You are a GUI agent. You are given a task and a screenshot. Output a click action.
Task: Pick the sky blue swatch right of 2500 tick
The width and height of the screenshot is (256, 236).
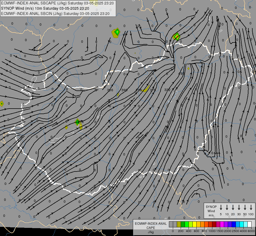point(238,224)
